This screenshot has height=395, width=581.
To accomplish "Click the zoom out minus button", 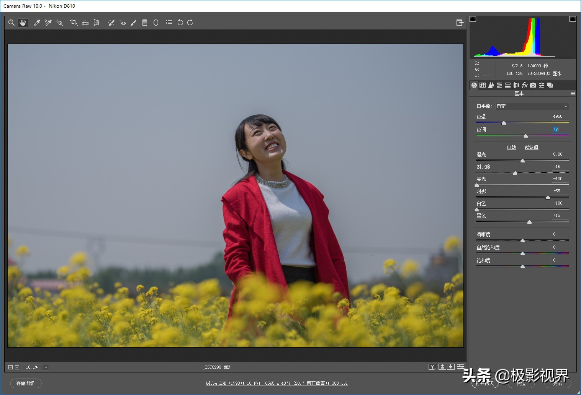I will tap(11, 367).
